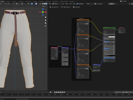Jump to last frame in timeline
133x100 pixels.
point(64,92)
